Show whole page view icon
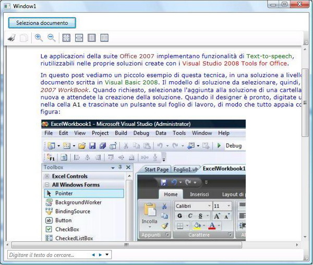This screenshot has width=313, height=265. pyautogui.click(x=92, y=38)
